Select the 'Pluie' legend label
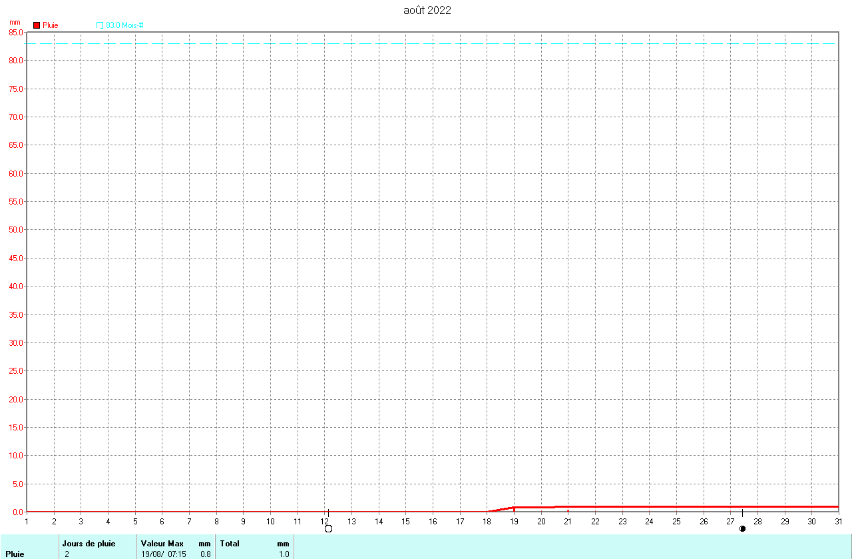 coord(51,25)
